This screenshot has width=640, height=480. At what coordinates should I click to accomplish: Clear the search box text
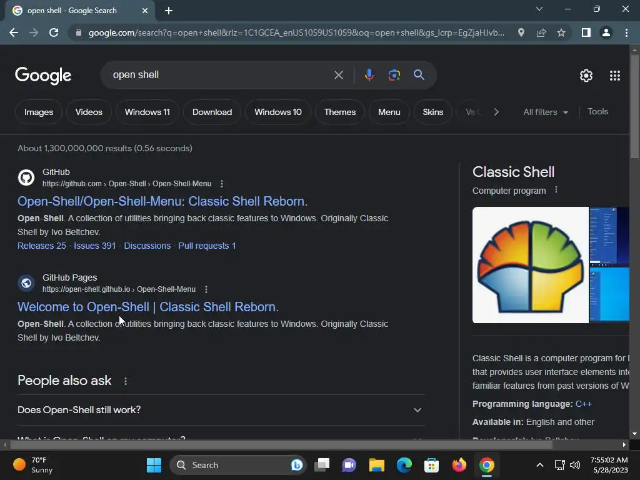pos(338,75)
